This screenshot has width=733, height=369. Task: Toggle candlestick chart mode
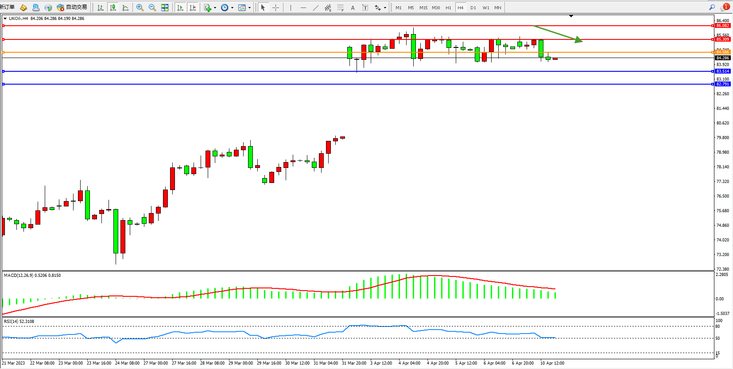click(x=113, y=8)
